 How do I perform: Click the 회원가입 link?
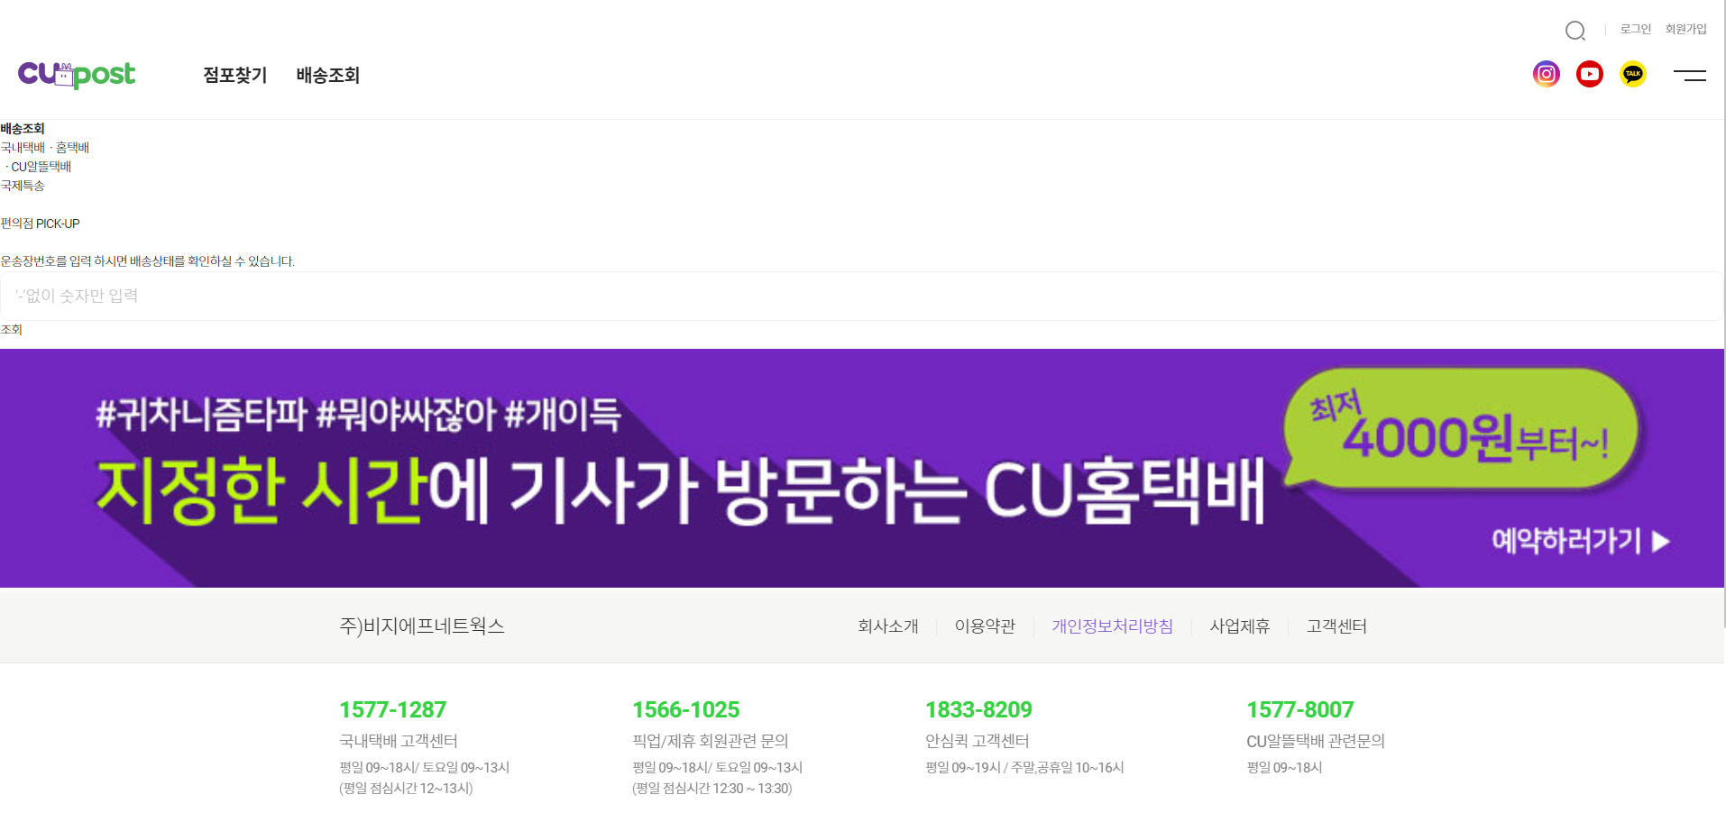coord(1685,28)
